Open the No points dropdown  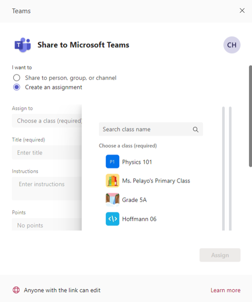[x=47, y=224]
